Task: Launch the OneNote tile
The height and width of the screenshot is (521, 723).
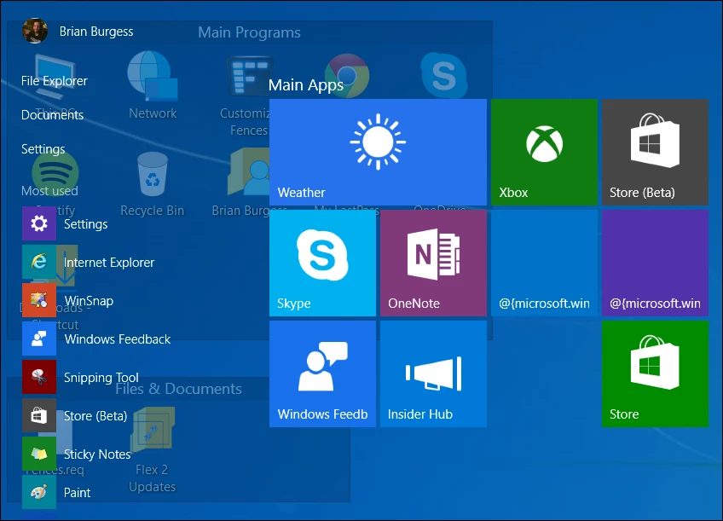Action: [x=433, y=263]
